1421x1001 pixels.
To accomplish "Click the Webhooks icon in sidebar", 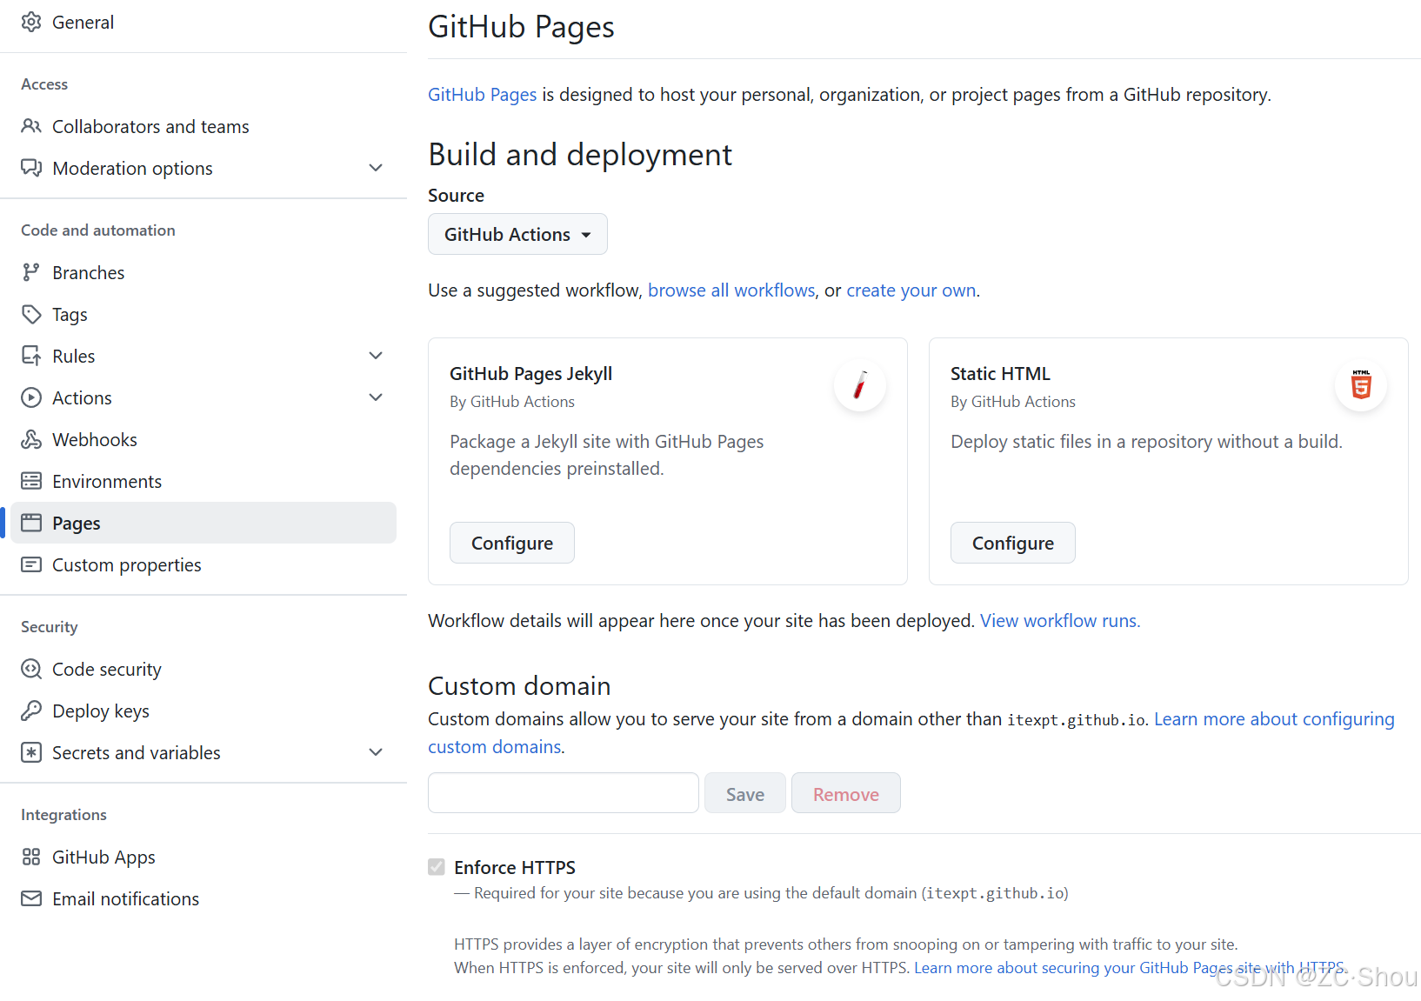I will coord(31,439).
